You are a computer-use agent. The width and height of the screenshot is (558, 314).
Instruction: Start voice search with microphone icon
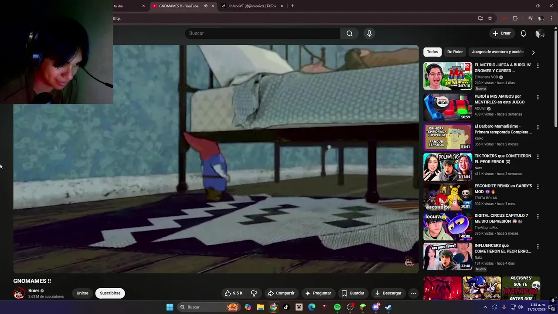pos(369,33)
